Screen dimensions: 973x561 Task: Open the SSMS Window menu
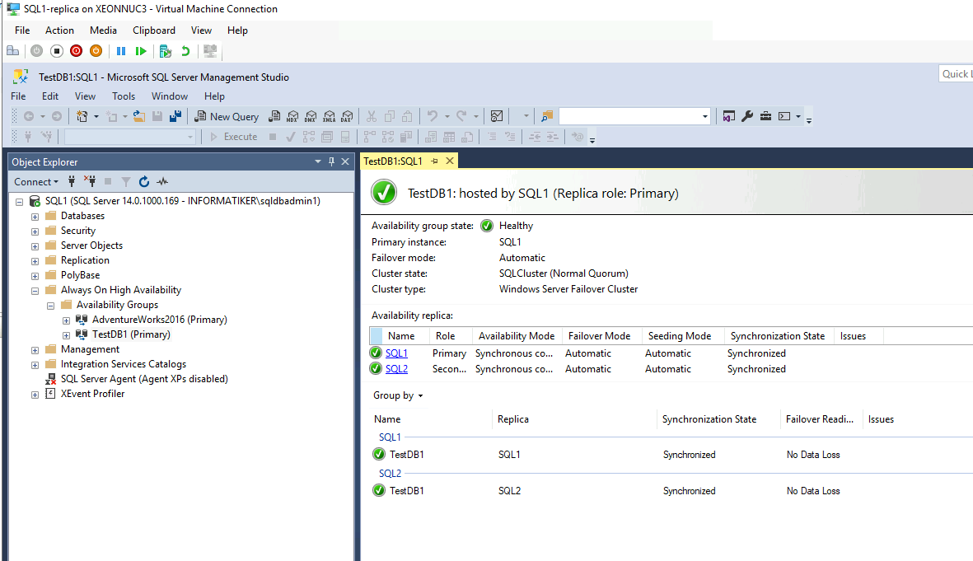click(x=170, y=96)
